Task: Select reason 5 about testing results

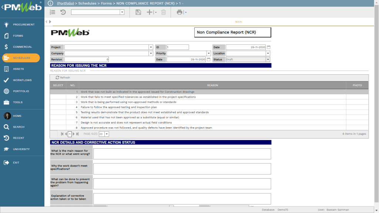Action: coord(209,112)
